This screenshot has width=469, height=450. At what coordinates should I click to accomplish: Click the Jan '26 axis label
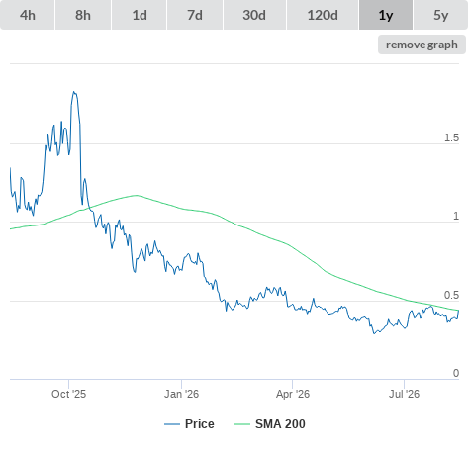pos(181,394)
